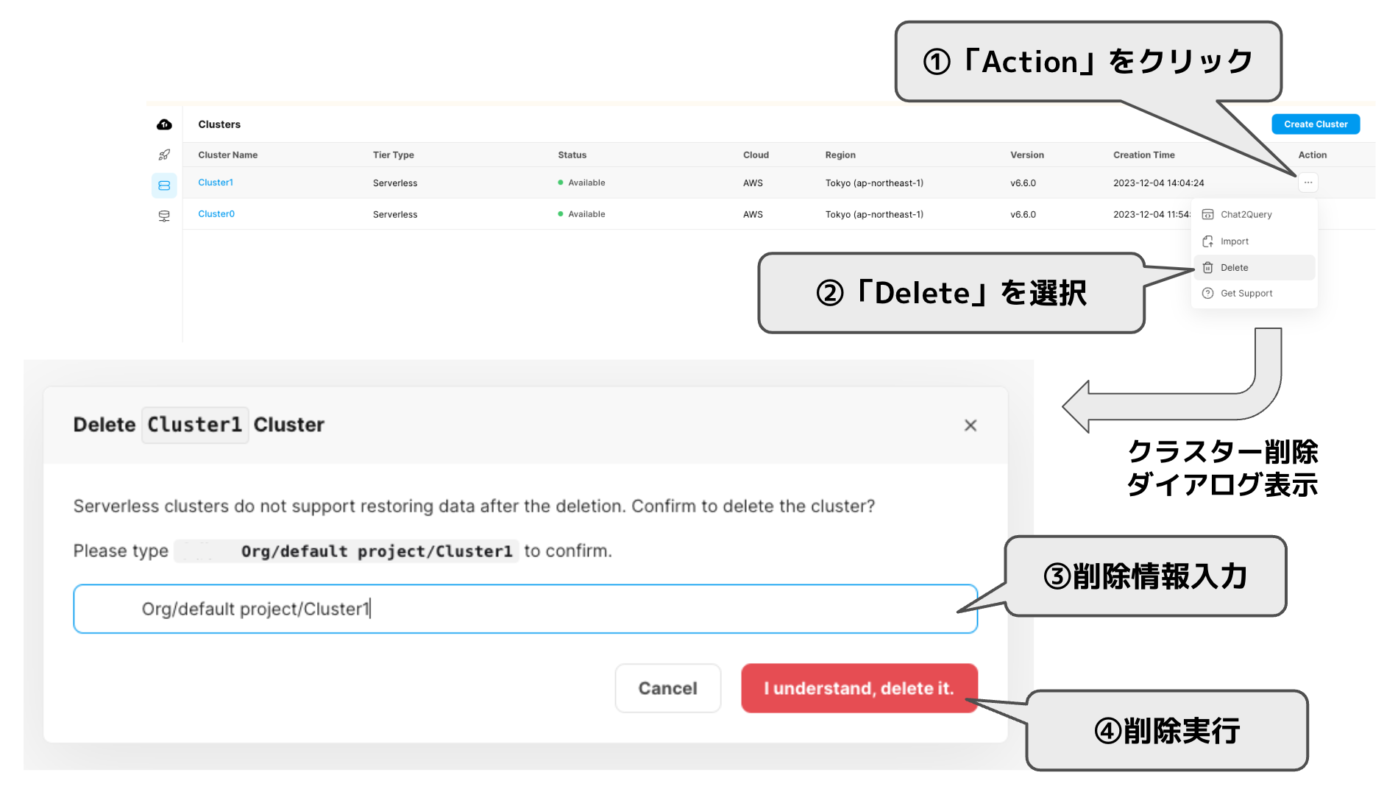Open the Cluster1 details link
Viewport: 1398px width, 792px height.
point(215,182)
